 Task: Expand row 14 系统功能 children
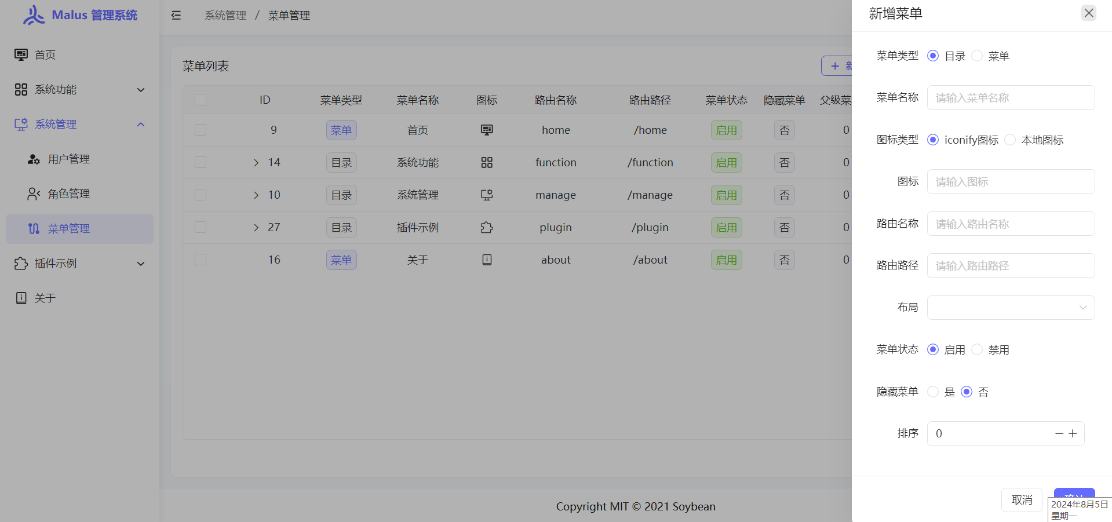coord(256,163)
